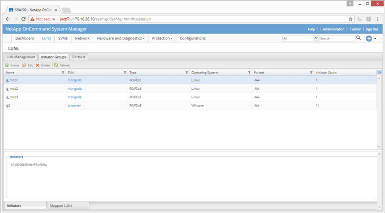Open mongodb SVM link for ig_mdb3
The image size is (385, 213).
point(74,97)
